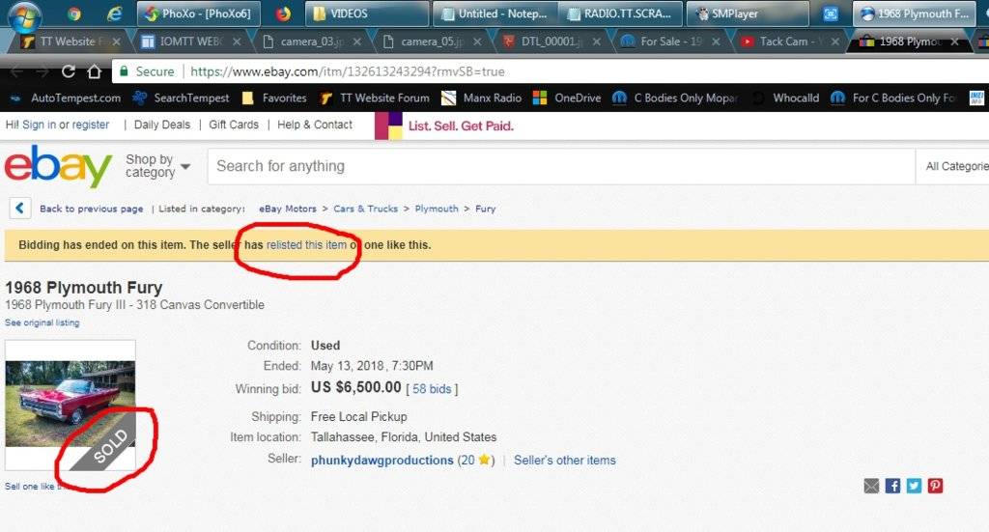Image resolution: width=989 pixels, height=532 pixels.
Task: Click the relisted this item link
Action: pyautogui.click(x=306, y=245)
